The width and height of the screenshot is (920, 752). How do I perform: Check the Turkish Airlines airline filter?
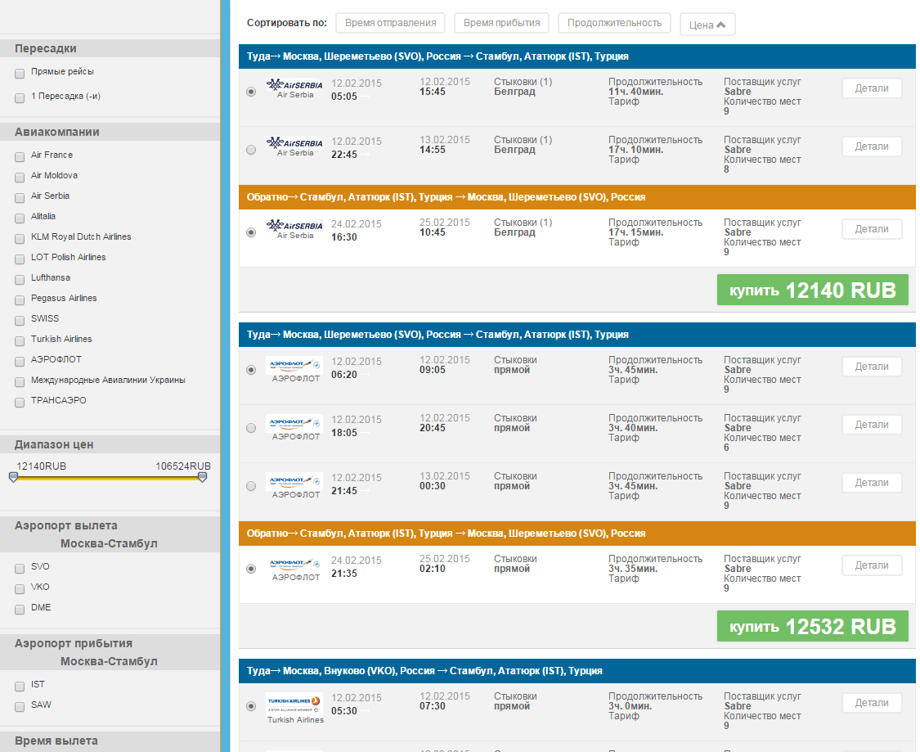click(x=20, y=341)
